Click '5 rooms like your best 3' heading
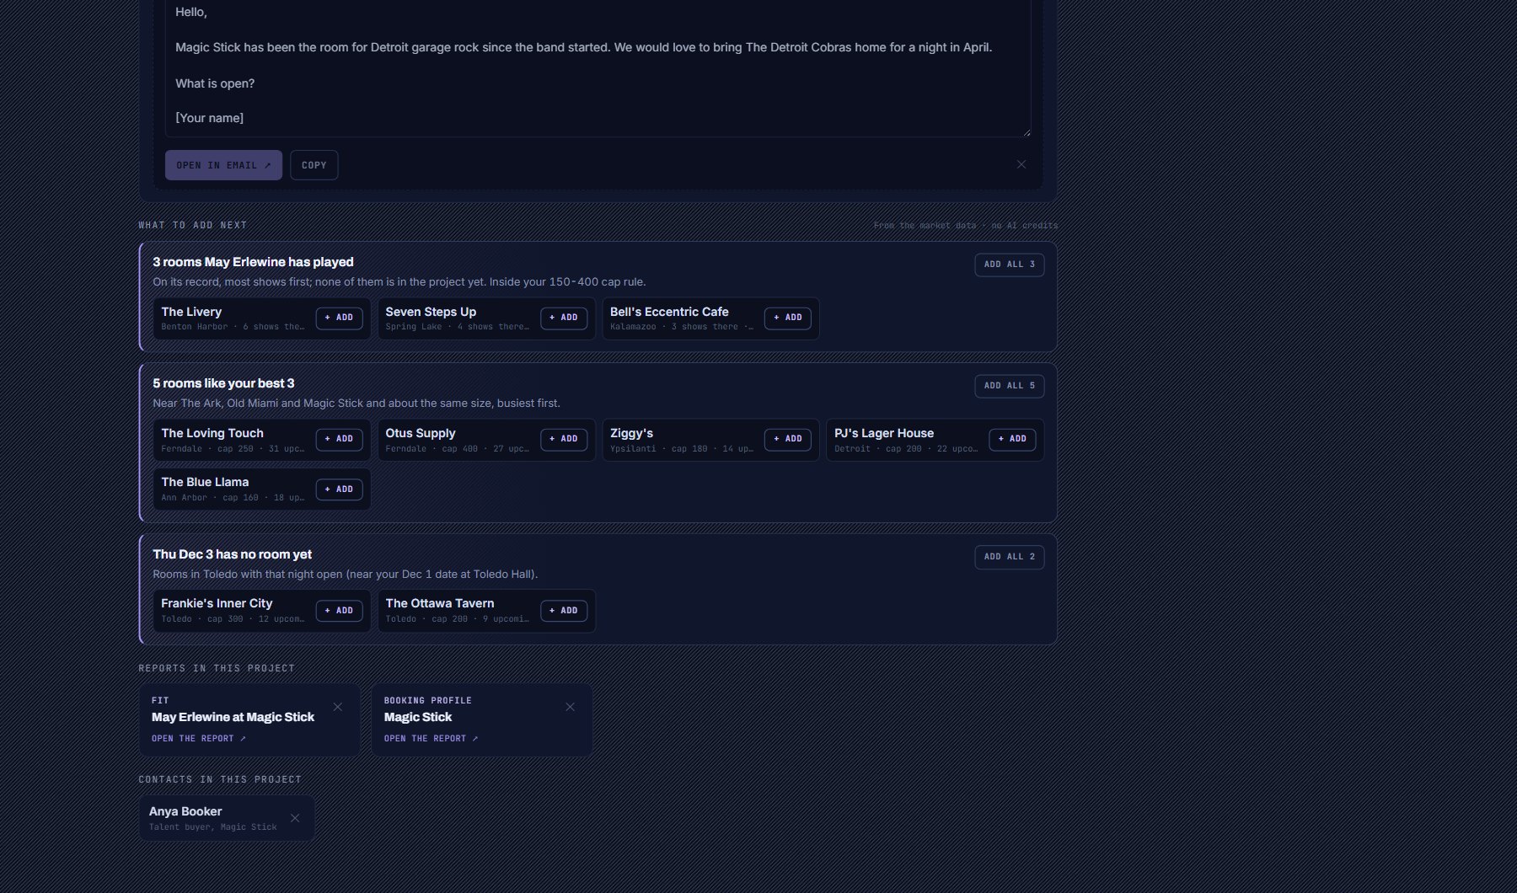1517x893 pixels. [x=223, y=383]
